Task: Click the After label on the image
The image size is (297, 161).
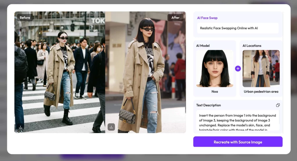Action: click(x=175, y=18)
